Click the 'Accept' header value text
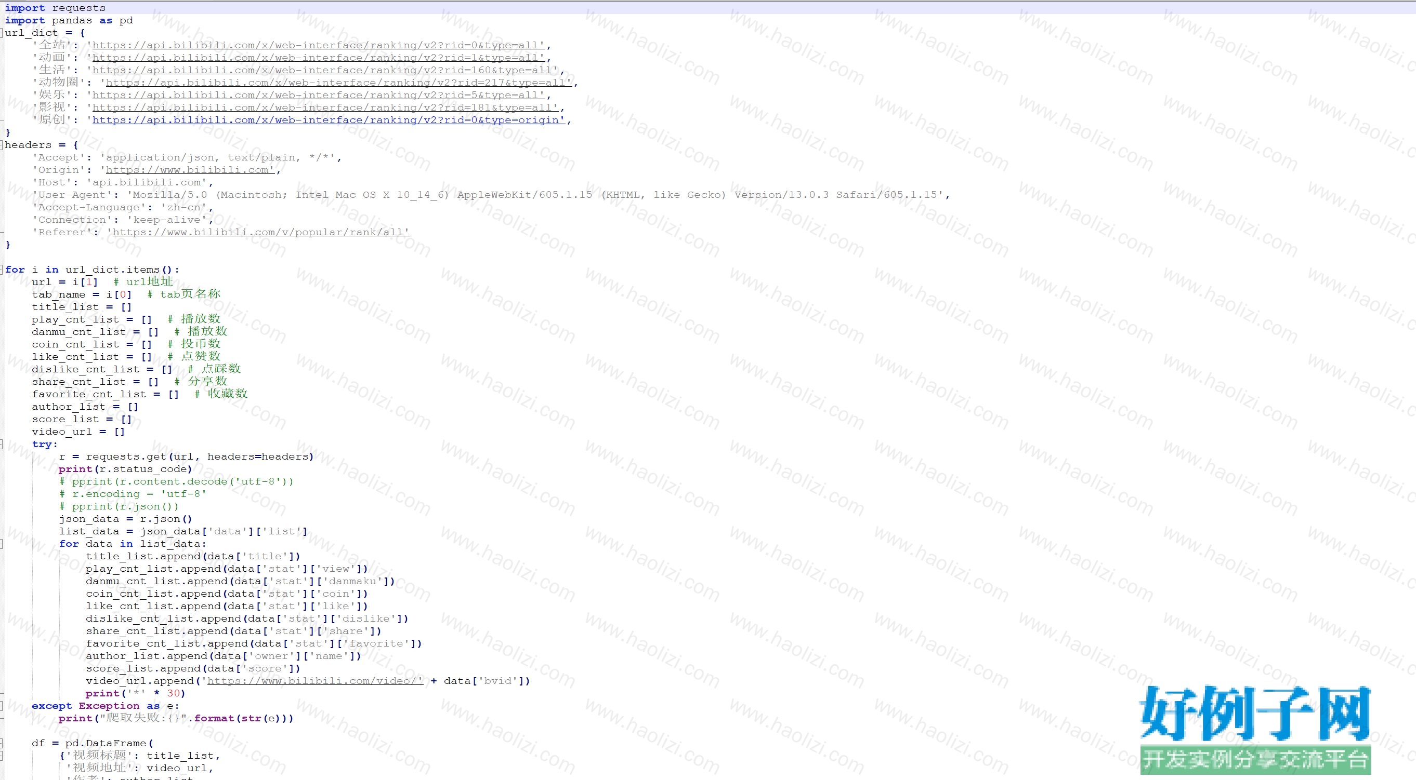Image resolution: width=1416 pixels, height=780 pixels. (217, 158)
